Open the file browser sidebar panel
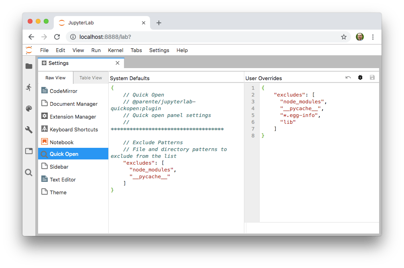 point(29,66)
